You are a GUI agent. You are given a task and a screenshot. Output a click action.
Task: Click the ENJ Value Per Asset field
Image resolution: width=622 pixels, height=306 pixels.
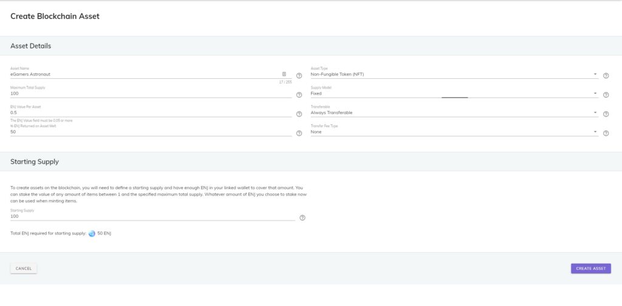pyautogui.click(x=151, y=113)
